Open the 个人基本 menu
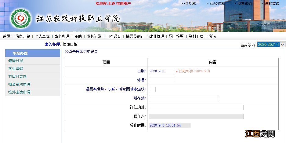This screenshot has height=143, width=286. click(x=42, y=36)
